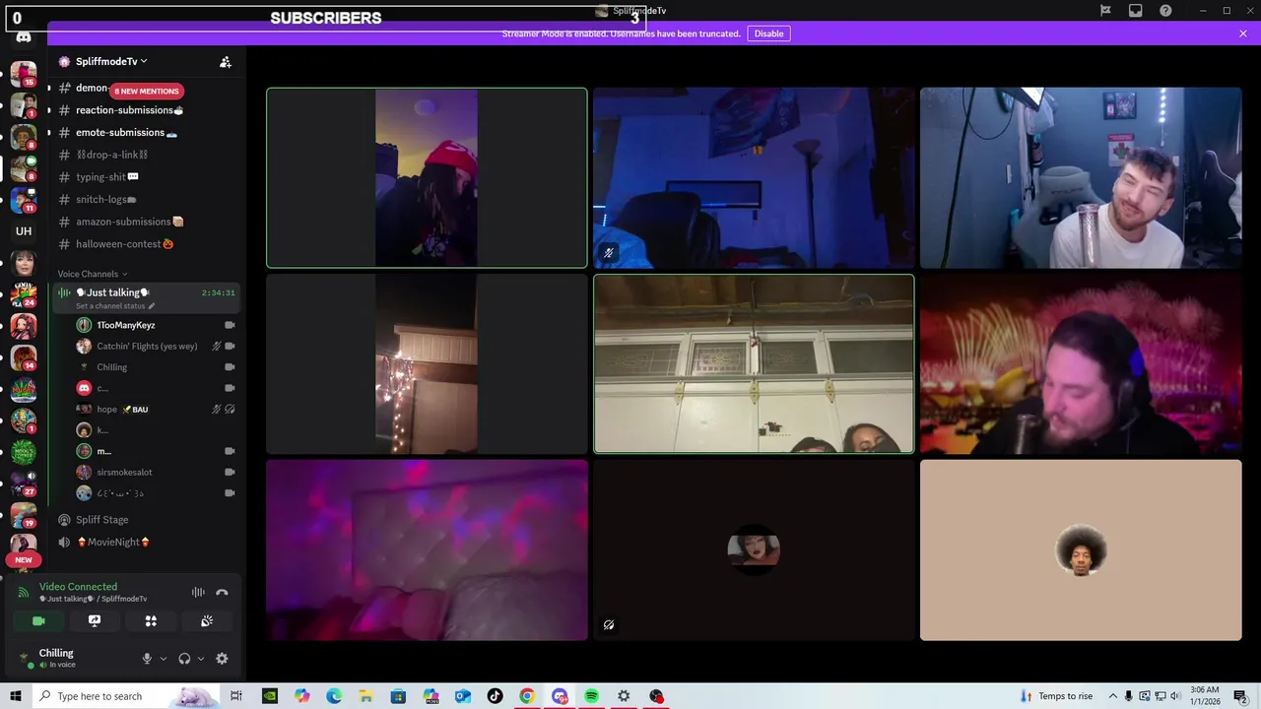This screenshot has width=1261, height=709.
Task: Open Windows Start menu
Action: pyautogui.click(x=16, y=696)
